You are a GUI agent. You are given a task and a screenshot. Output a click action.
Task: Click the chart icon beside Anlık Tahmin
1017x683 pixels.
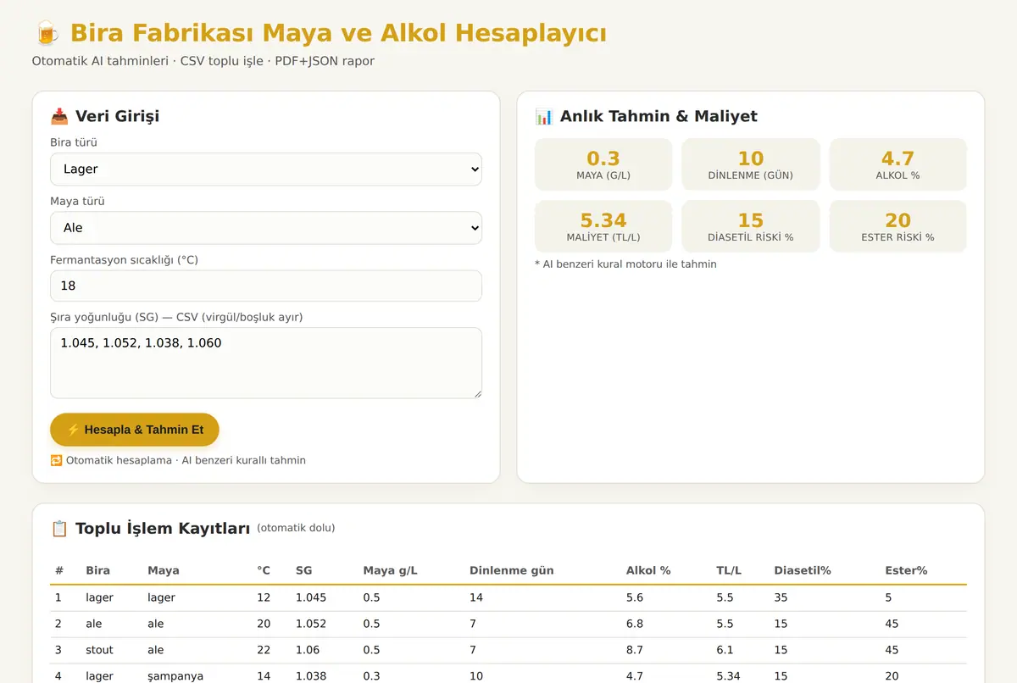click(544, 117)
